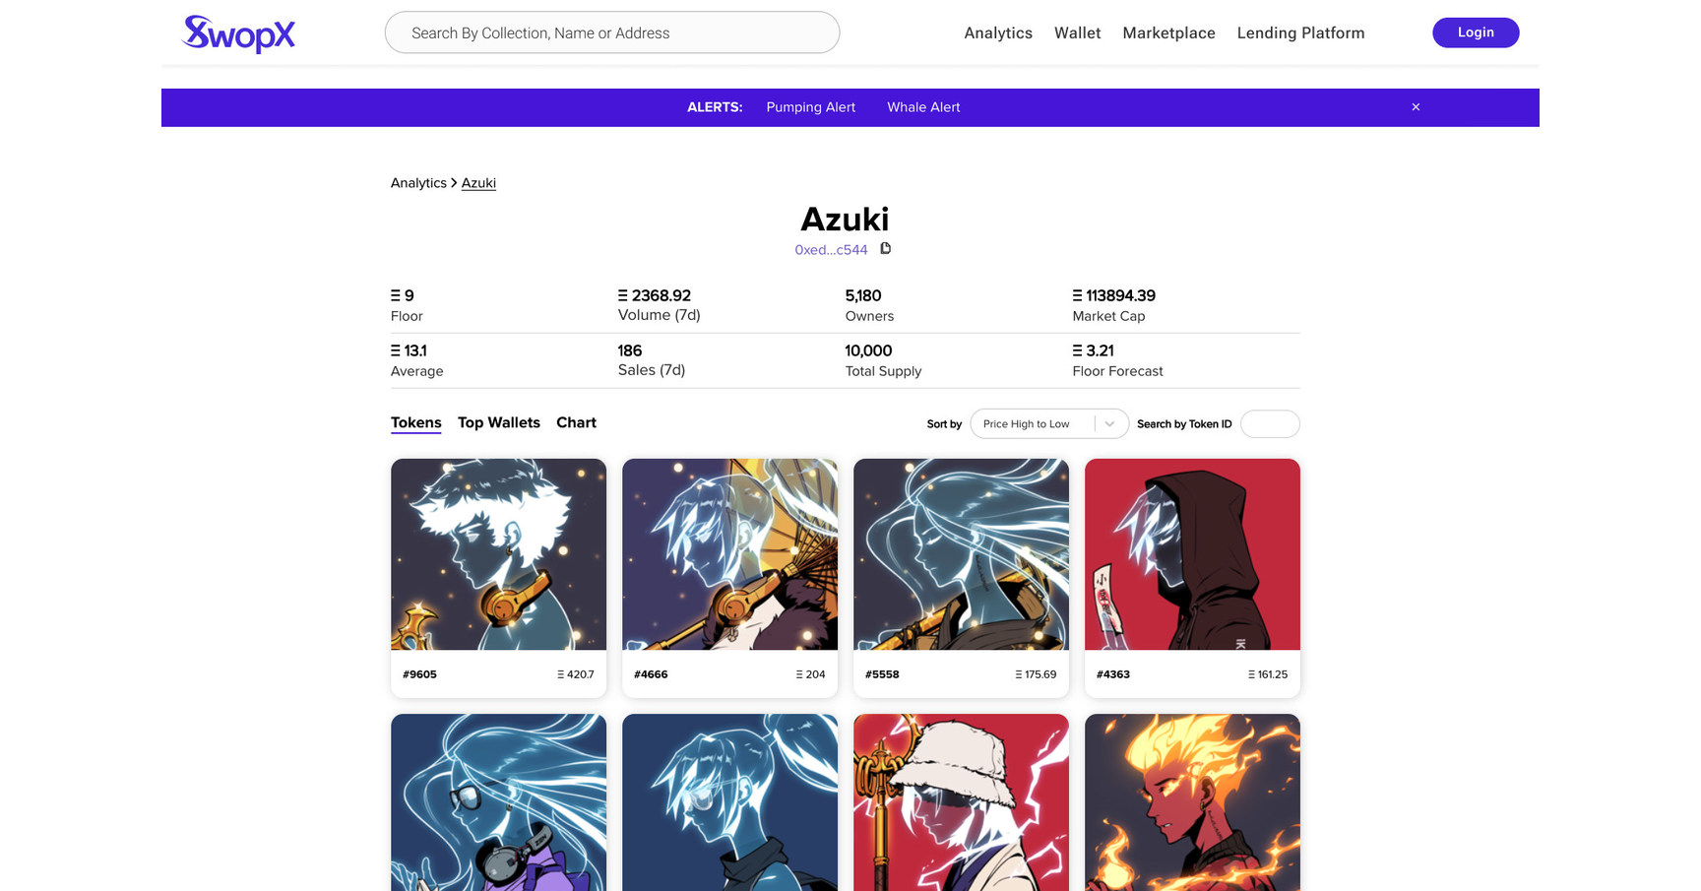The width and height of the screenshot is (1701, 891).
Task: Open Whale Alert link
Action: [923, 107]
